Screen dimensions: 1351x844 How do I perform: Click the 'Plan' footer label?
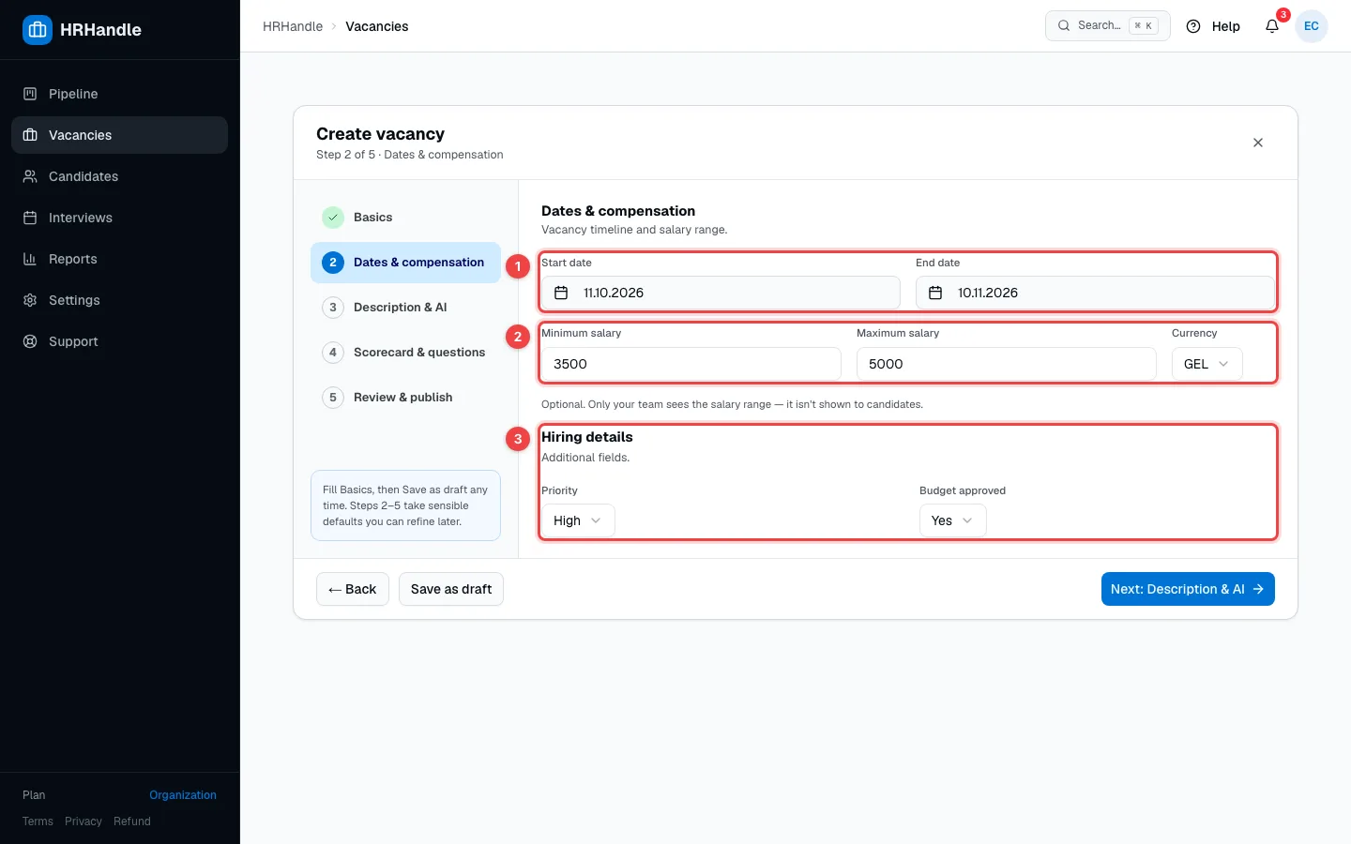pos(34,795)
